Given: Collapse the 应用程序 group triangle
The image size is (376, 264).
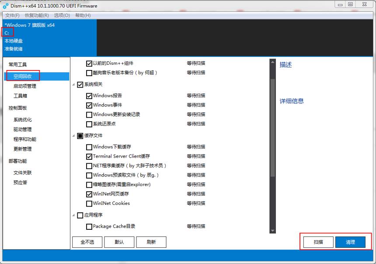Looking at the screenshot, I should (x=73, y=215).
